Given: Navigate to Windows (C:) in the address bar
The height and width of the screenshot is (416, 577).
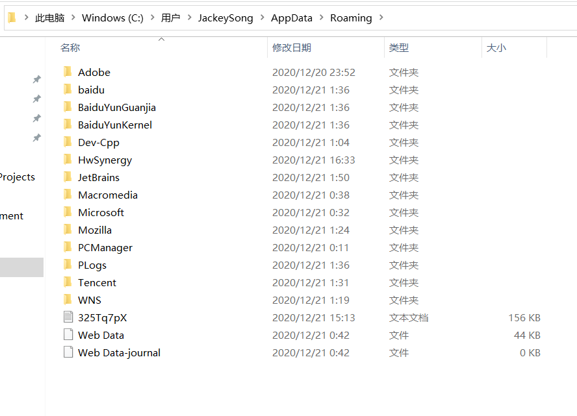Looking at the screenshot, I should pos(112,18).
